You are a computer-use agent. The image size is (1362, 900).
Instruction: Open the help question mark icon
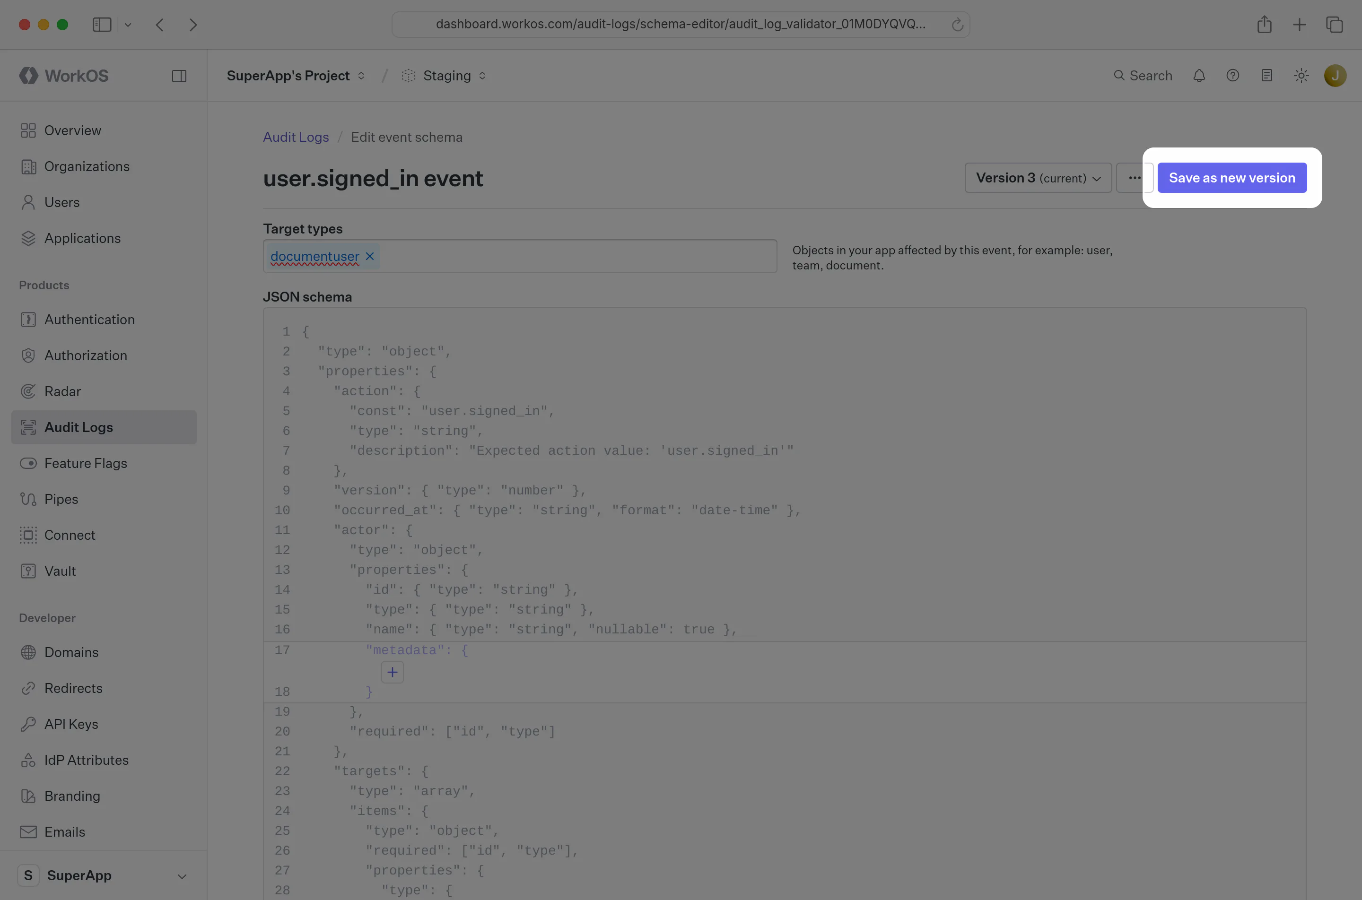pos(1233,76)
